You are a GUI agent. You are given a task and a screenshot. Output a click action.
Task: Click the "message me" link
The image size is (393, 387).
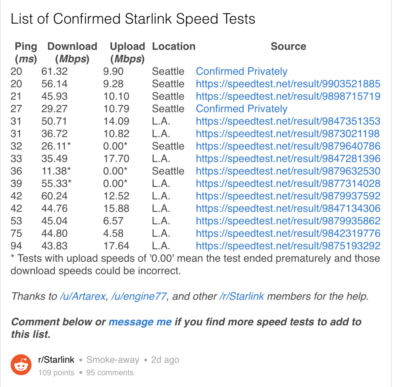tap(140, 322)
